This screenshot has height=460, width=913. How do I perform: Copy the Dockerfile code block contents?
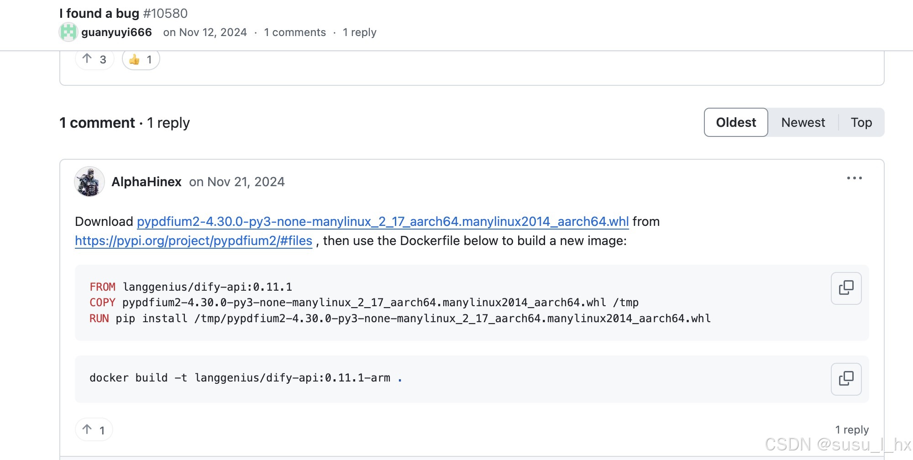coord(846,288)
